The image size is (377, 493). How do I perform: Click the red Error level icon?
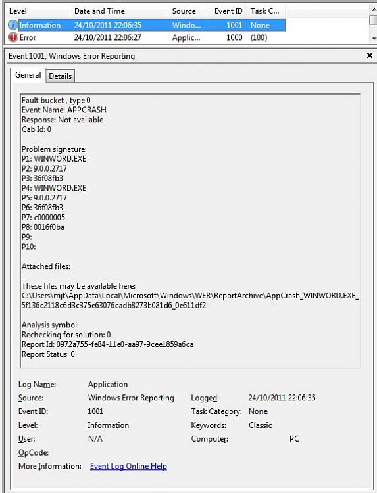tap(13, 37)
